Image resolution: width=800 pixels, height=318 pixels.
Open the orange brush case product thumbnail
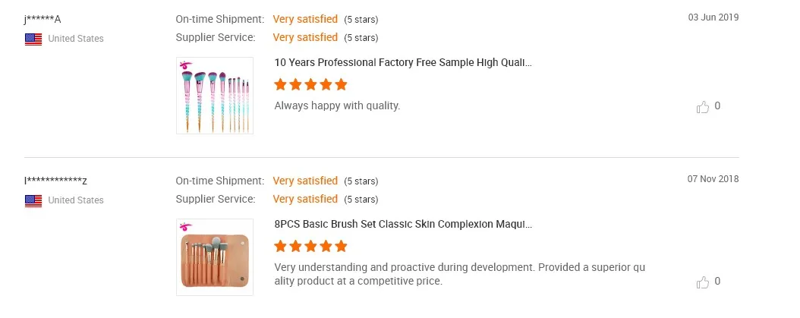(215, 260)
